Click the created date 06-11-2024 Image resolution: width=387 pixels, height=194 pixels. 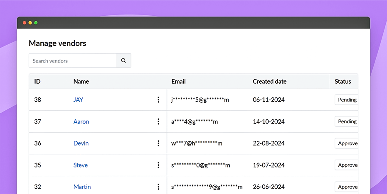269,100
